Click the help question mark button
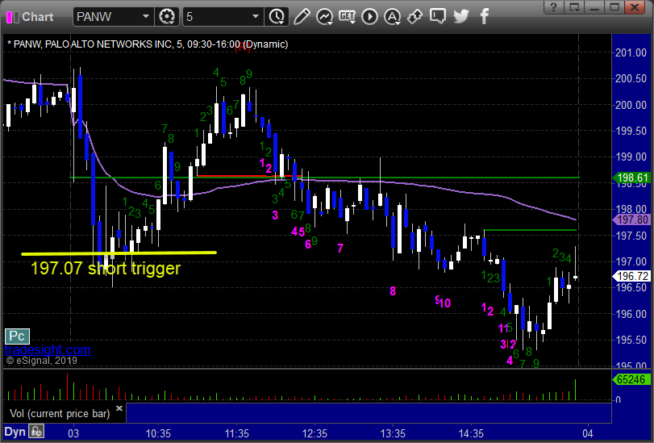654x443 pixels. (x=553, y=7)
